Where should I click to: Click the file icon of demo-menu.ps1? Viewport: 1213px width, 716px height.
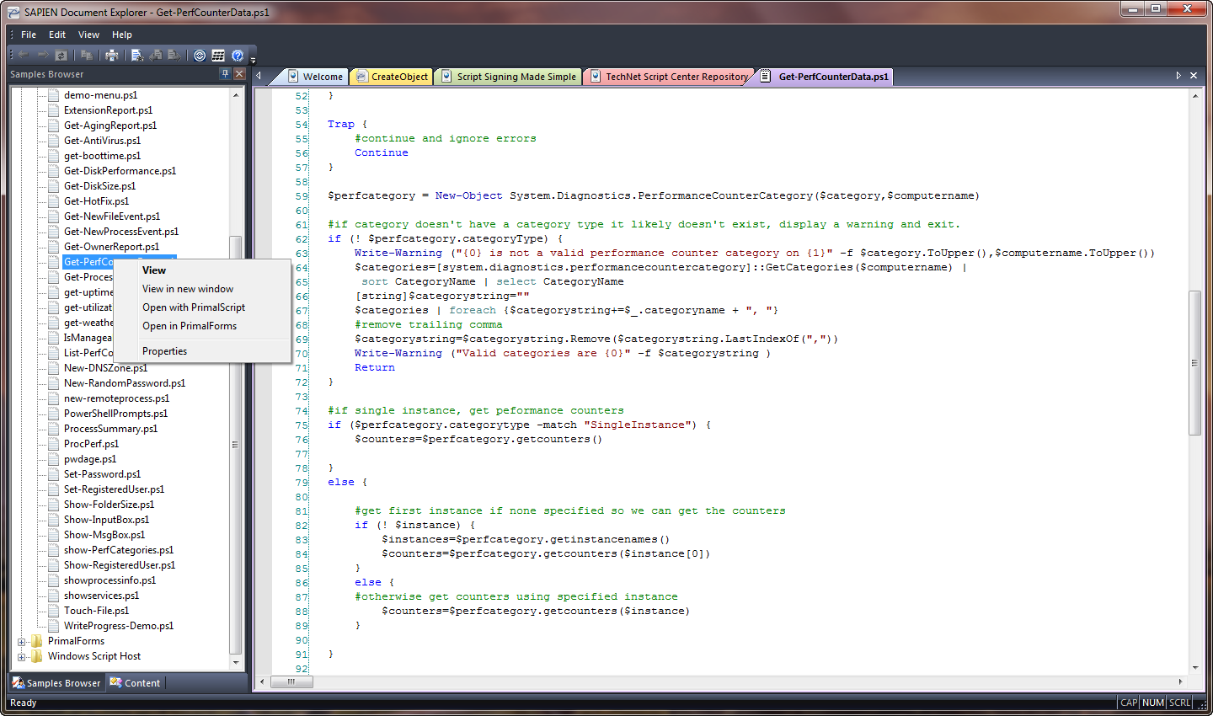pos(53,95)
